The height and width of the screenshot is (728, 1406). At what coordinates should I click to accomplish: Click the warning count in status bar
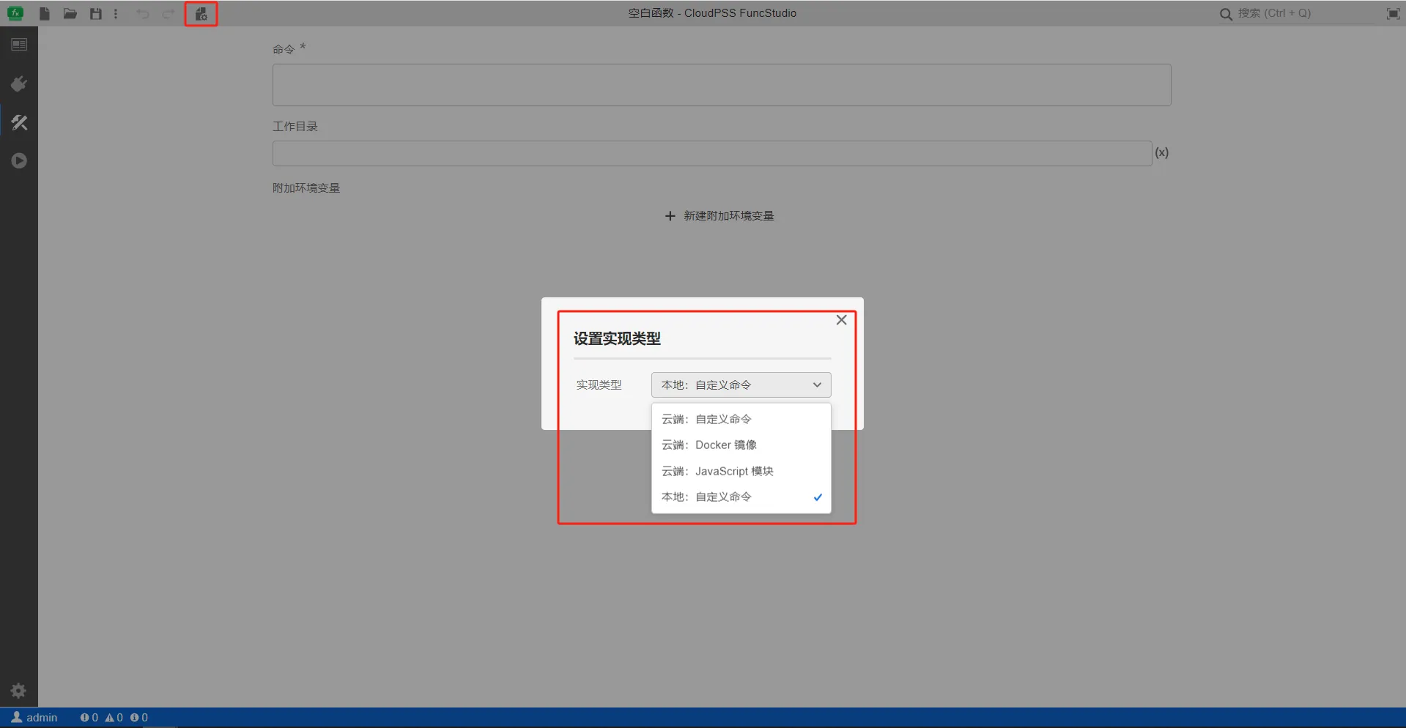coord(114,718)
